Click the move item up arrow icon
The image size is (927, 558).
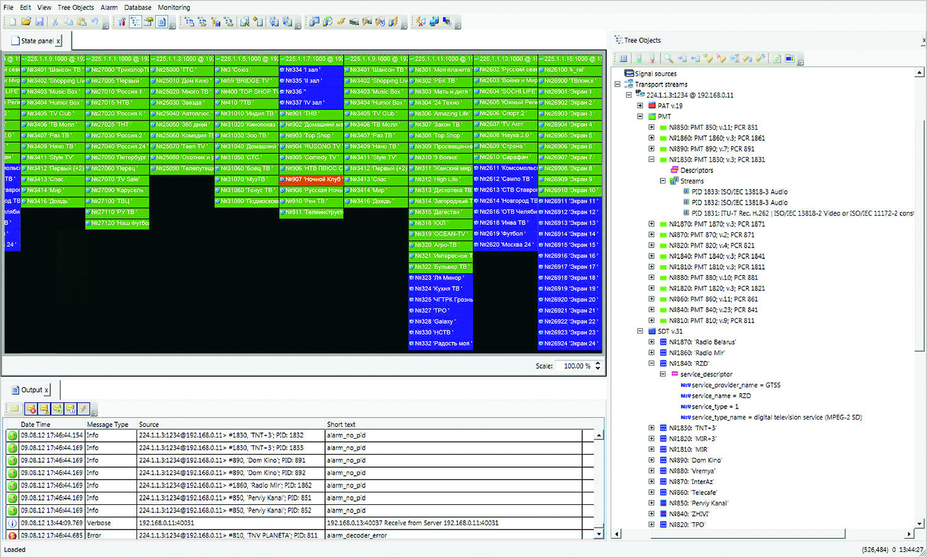click(747, 58)
